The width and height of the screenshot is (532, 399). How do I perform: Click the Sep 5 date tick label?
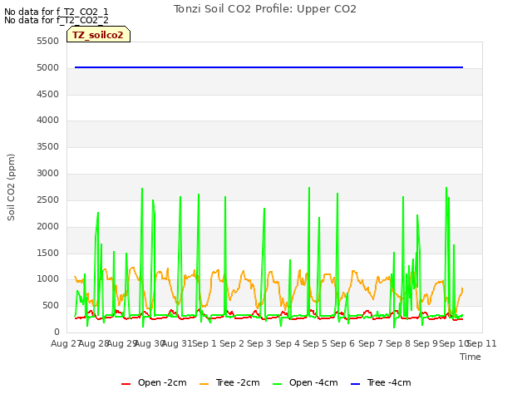coord(315,343)
